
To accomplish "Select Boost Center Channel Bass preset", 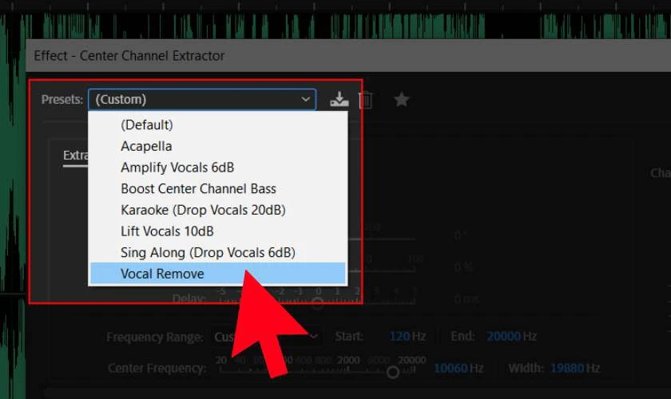I will (x=198, y=189).
